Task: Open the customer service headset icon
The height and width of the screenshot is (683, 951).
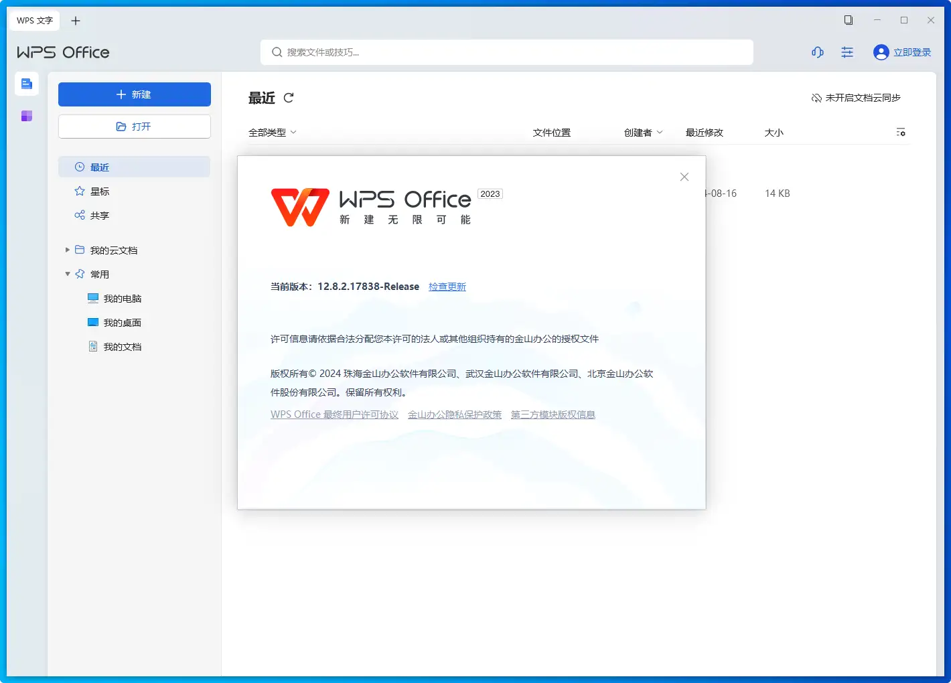Action: point(817,52)
